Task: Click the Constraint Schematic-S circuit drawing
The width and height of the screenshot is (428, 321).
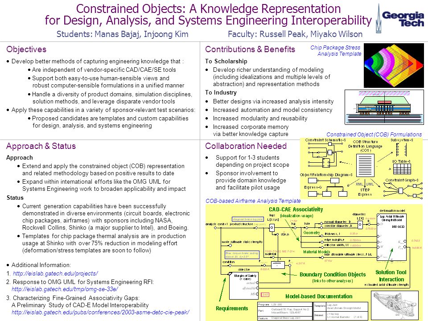Action: 325,155
